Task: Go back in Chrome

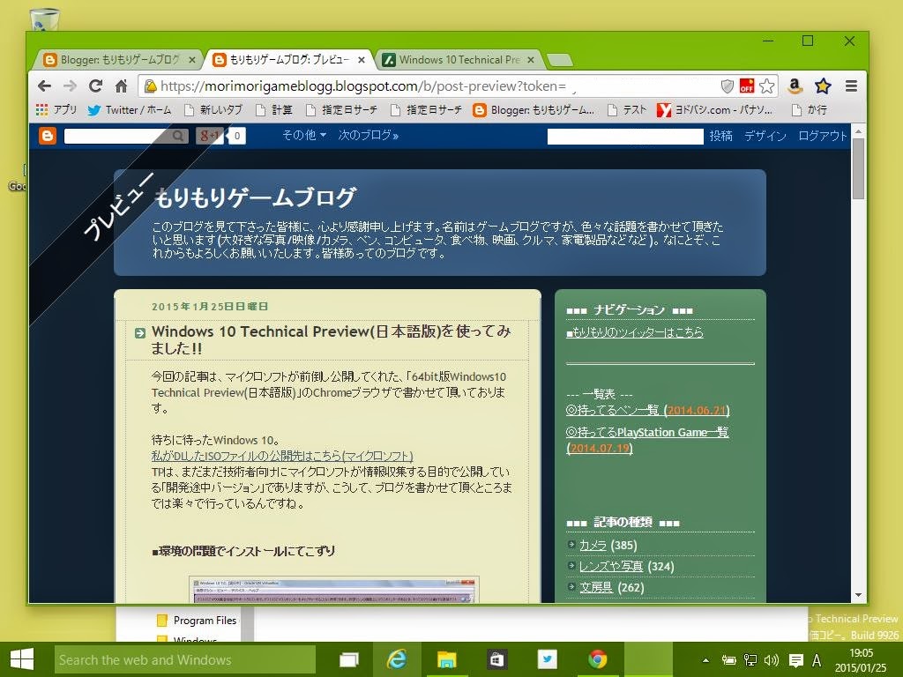Action: 44,86
